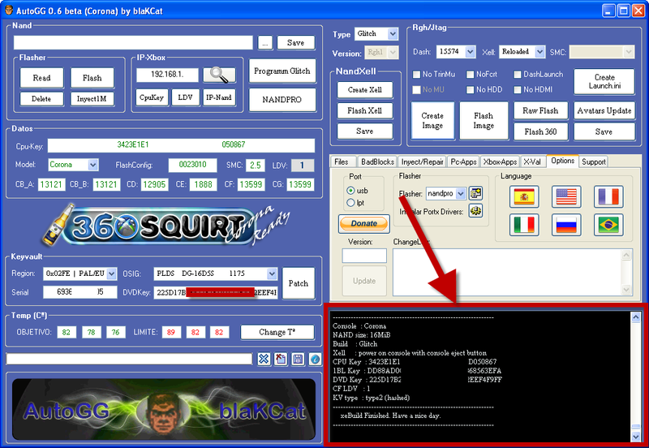Select the French flag language
This screenshot has width=649, height=448.
click(608, 196)
